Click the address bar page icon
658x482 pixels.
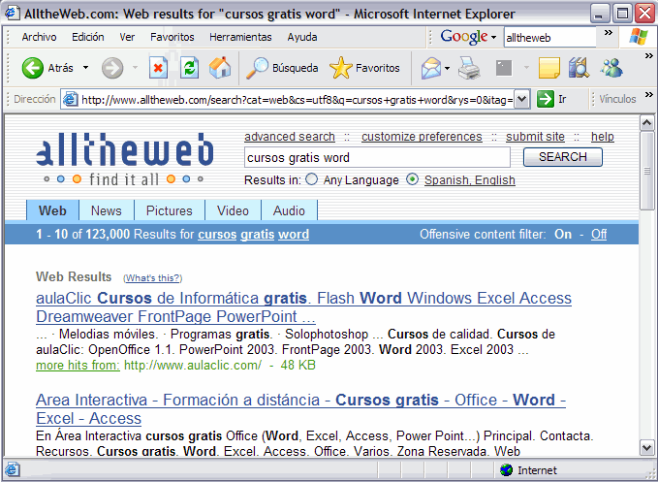(70, 100)
